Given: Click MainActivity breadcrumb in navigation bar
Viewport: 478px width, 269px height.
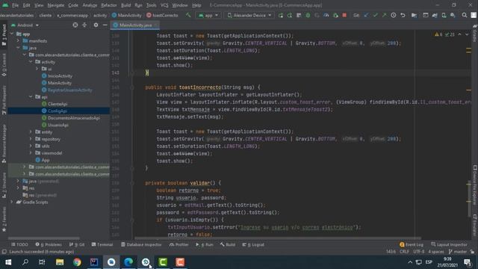Looking at the screenshot, I should click(x=126, y=15).
